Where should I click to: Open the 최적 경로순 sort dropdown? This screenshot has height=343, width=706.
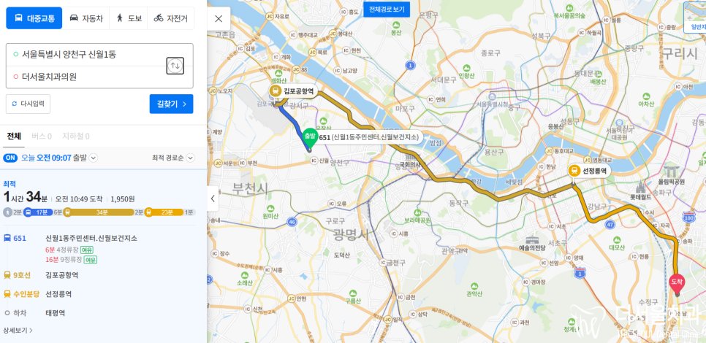coord(173,158)
